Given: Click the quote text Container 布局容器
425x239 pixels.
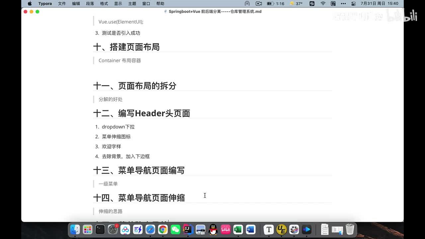Looking at the screenshot, I should 120,60.
